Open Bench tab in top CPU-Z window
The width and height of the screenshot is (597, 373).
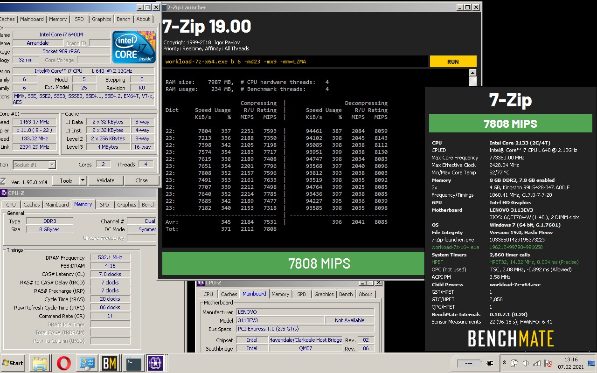click(124, 19)
